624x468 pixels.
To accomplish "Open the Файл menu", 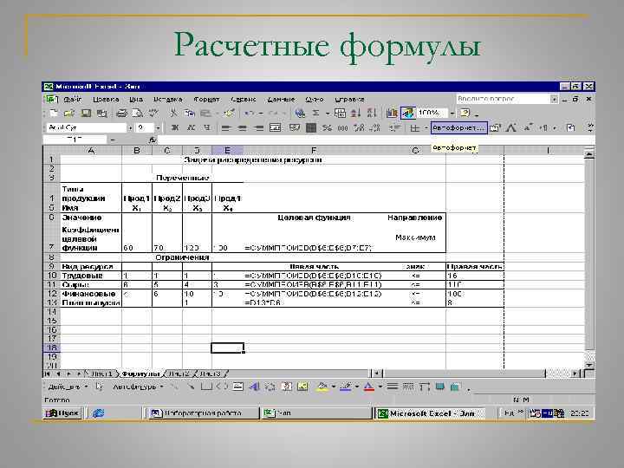I will (73, 99).
